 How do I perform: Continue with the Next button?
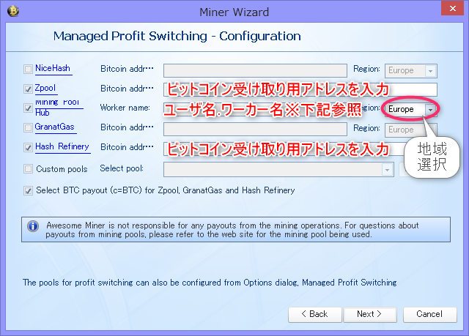(370, 315)
